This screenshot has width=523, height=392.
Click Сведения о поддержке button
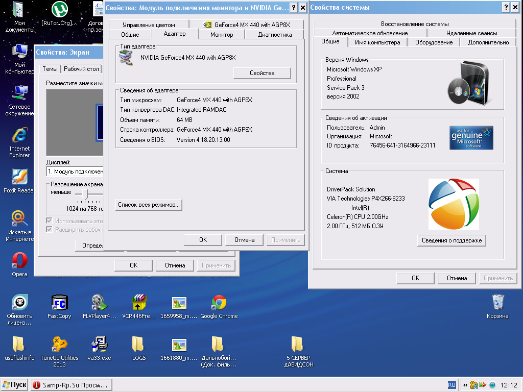coord(451,240)
